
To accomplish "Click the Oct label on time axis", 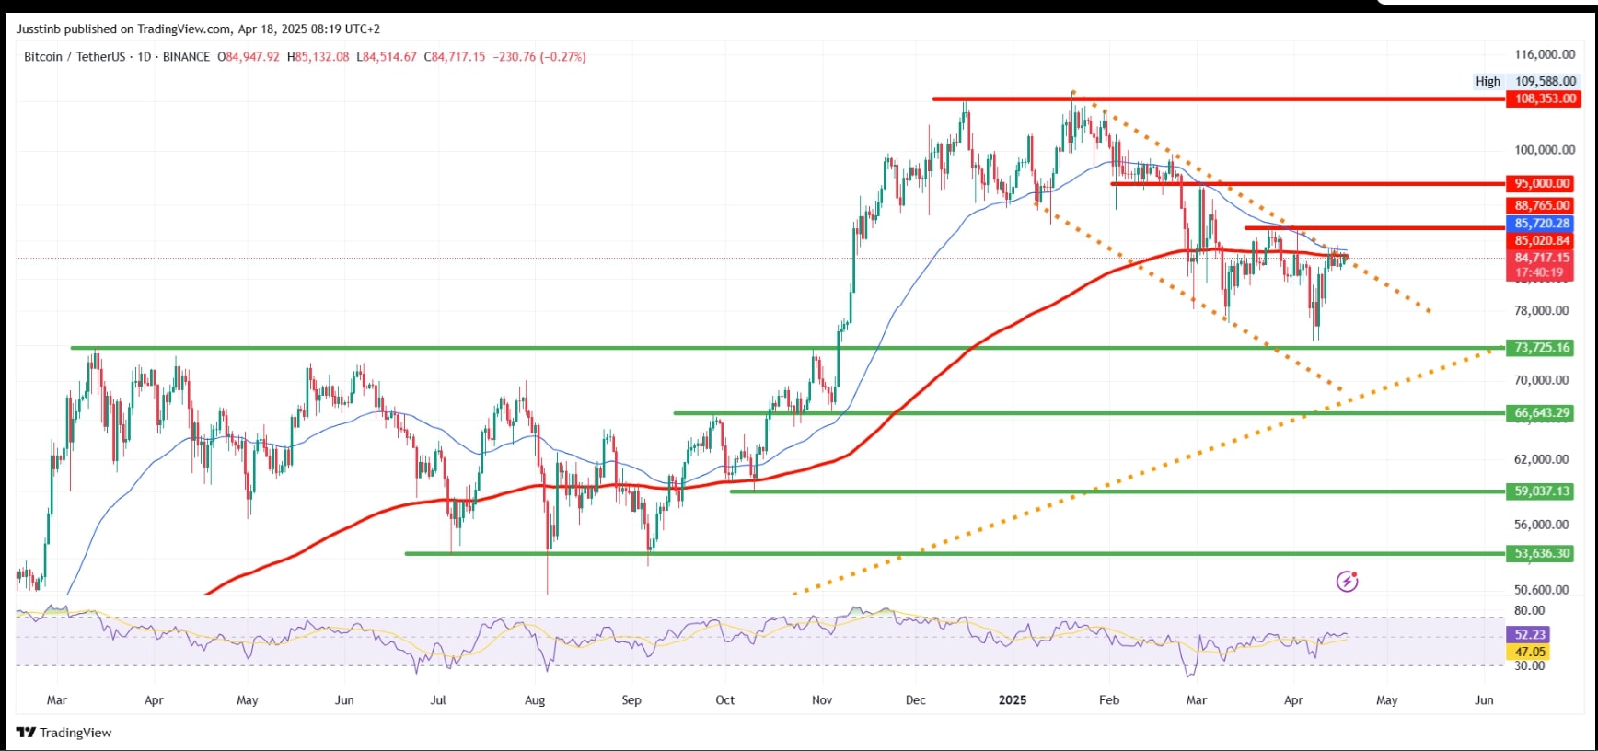I will click(725, 700).
